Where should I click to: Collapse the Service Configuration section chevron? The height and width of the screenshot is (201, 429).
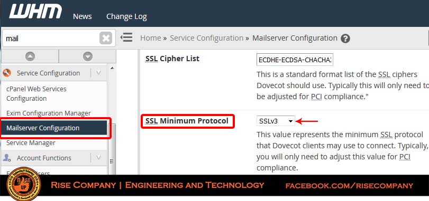pyautogui.click(x=99, y=73)
